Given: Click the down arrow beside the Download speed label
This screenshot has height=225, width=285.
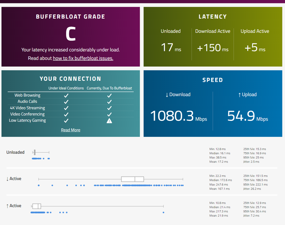Looking at the screenshot, I should (x=167, y=95).
